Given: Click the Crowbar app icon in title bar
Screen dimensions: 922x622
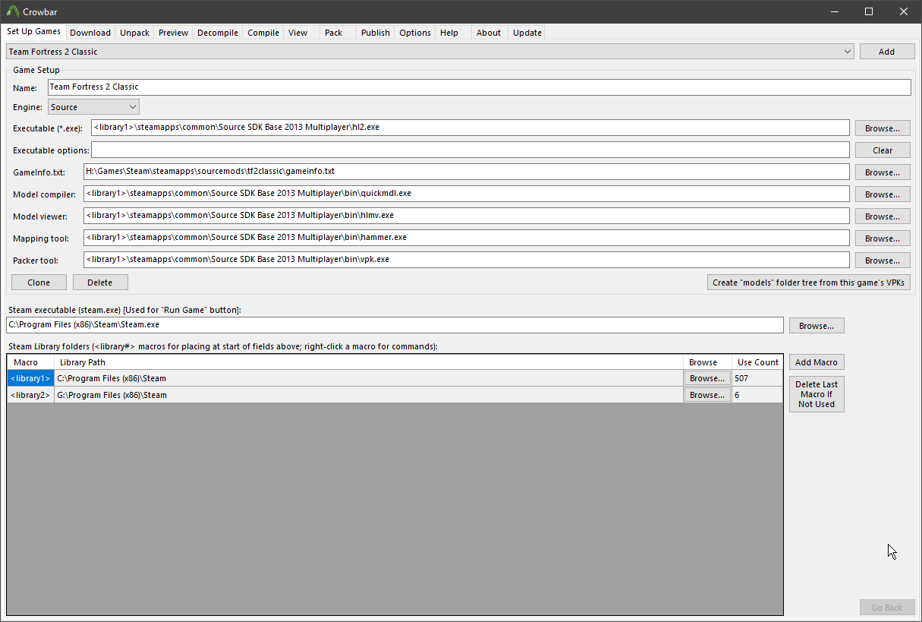Looking at the screenshot, I should click(12, 11).
